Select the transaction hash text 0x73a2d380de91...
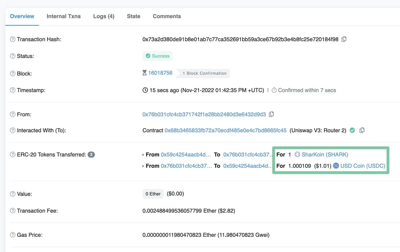Screen dimensions: 400x252 (240, 39)
